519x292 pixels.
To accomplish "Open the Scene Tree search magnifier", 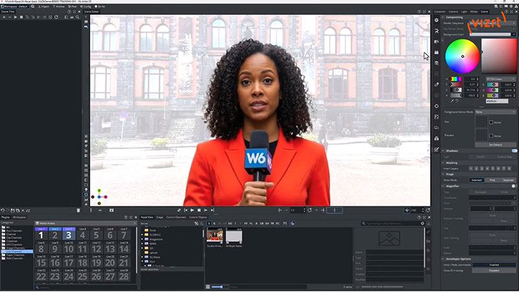I will pyautogui.click(x=77, y=17).
